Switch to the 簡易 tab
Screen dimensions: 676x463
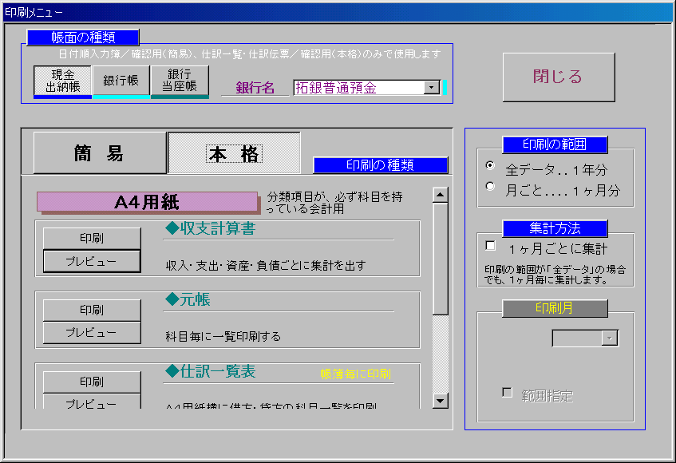pos(99,153)
